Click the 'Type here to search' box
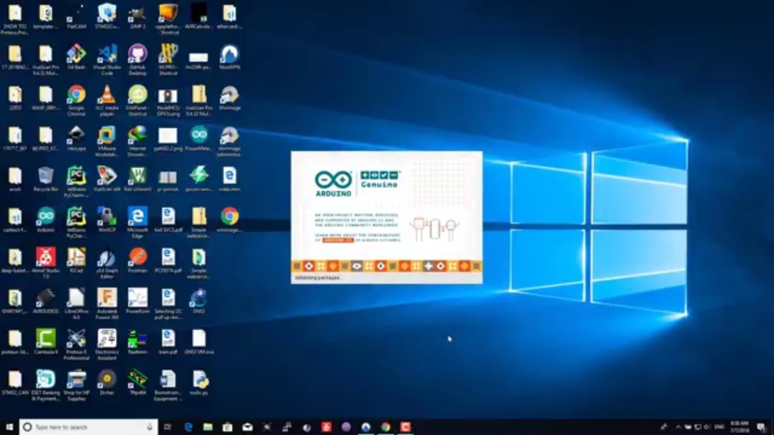 (89, 427)
